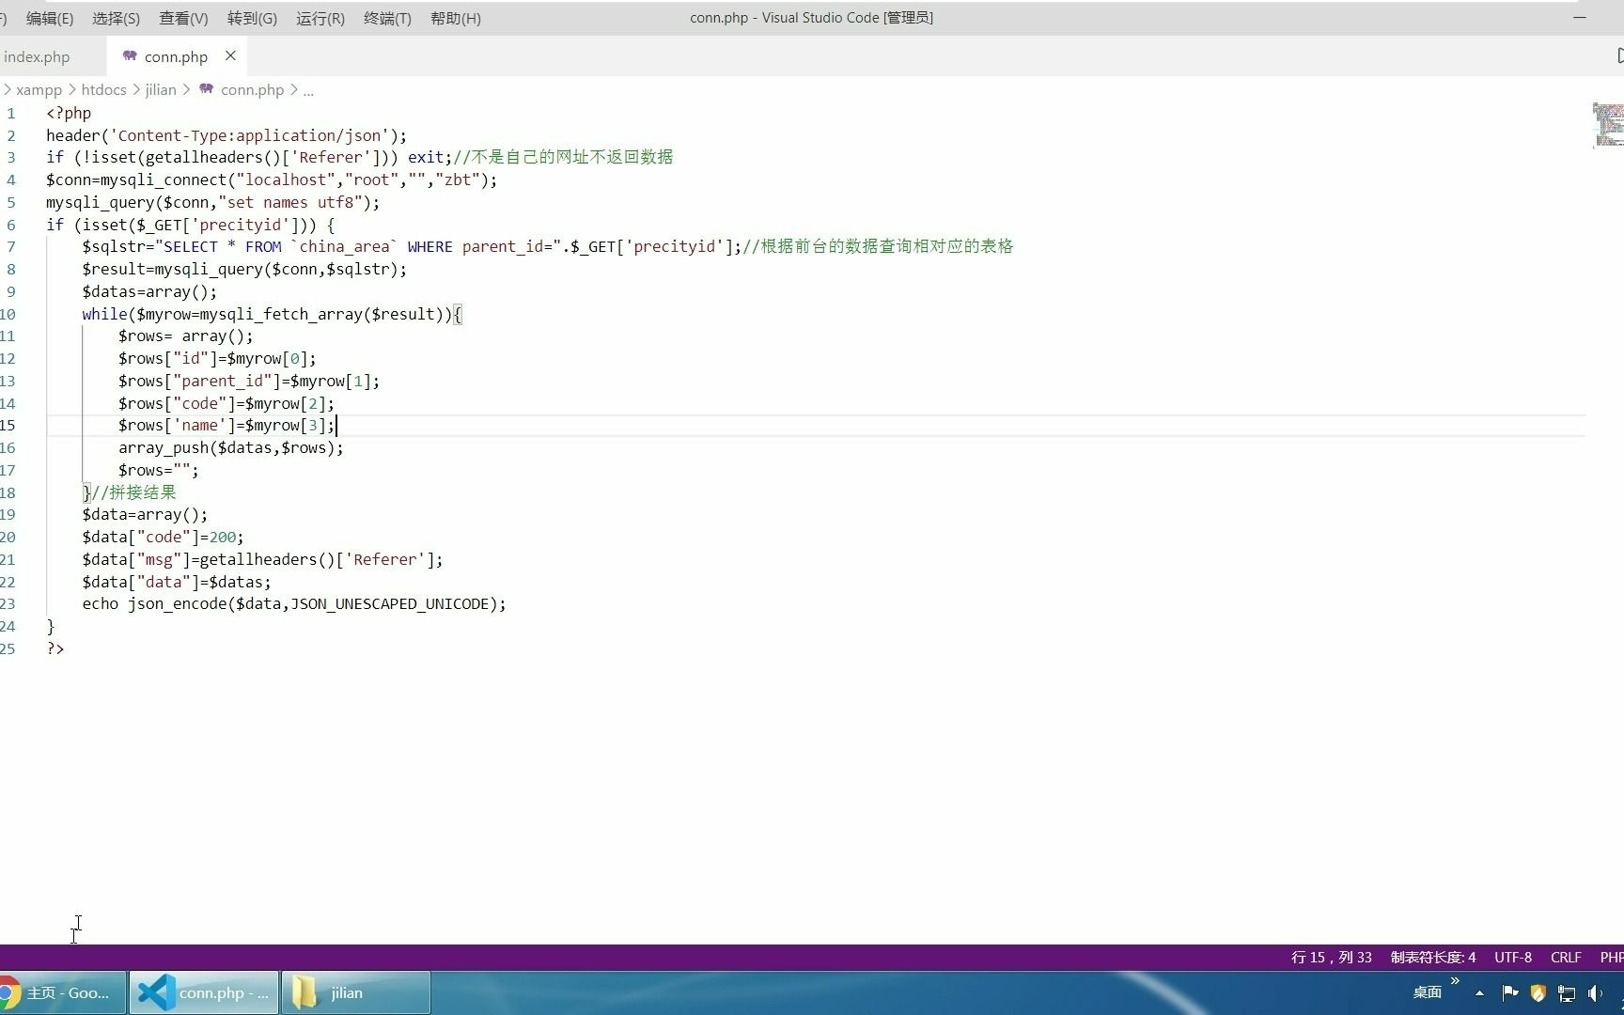Image resolution: width=1624 pixels, height=1015 pixels.
Task: Close the conn.php tab
Action: point(230,56)
